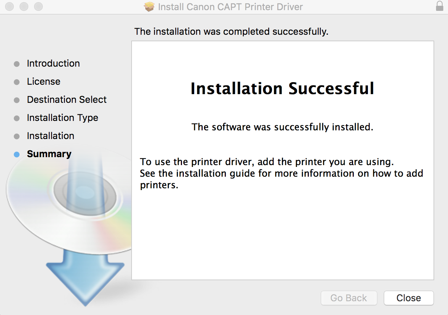Click the Go Back button
This screenshot has height=315, width=448.
pyautogui.click(x=349, y=298)
